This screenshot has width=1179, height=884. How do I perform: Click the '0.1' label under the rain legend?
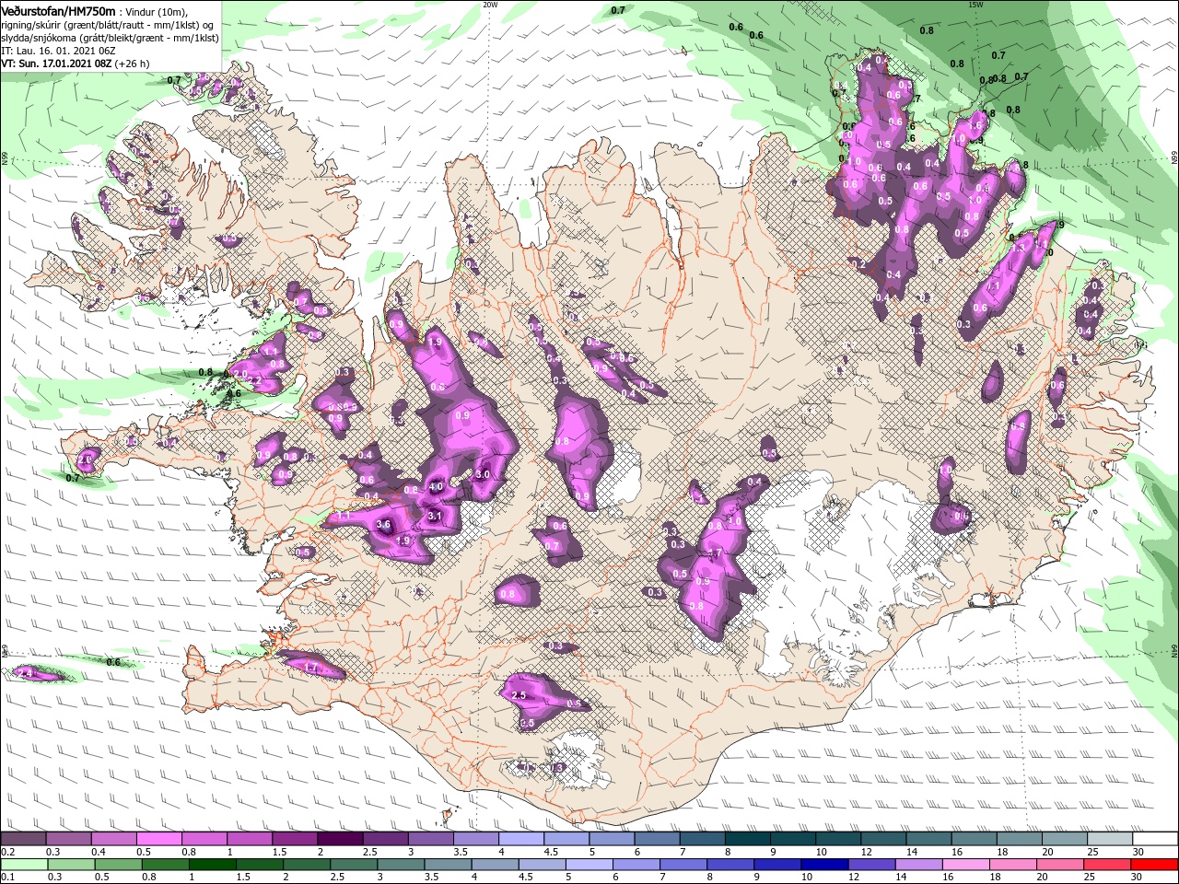click(x=7, y=878)
